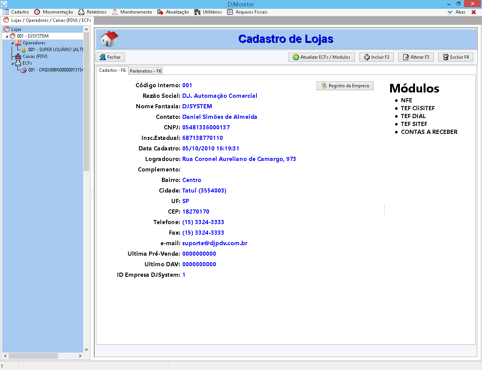Image resolution: width=482 pixels, height=370 pixels.
Task: Select the 001 - DJSYSTEM tree item
Action: point(33,36)
